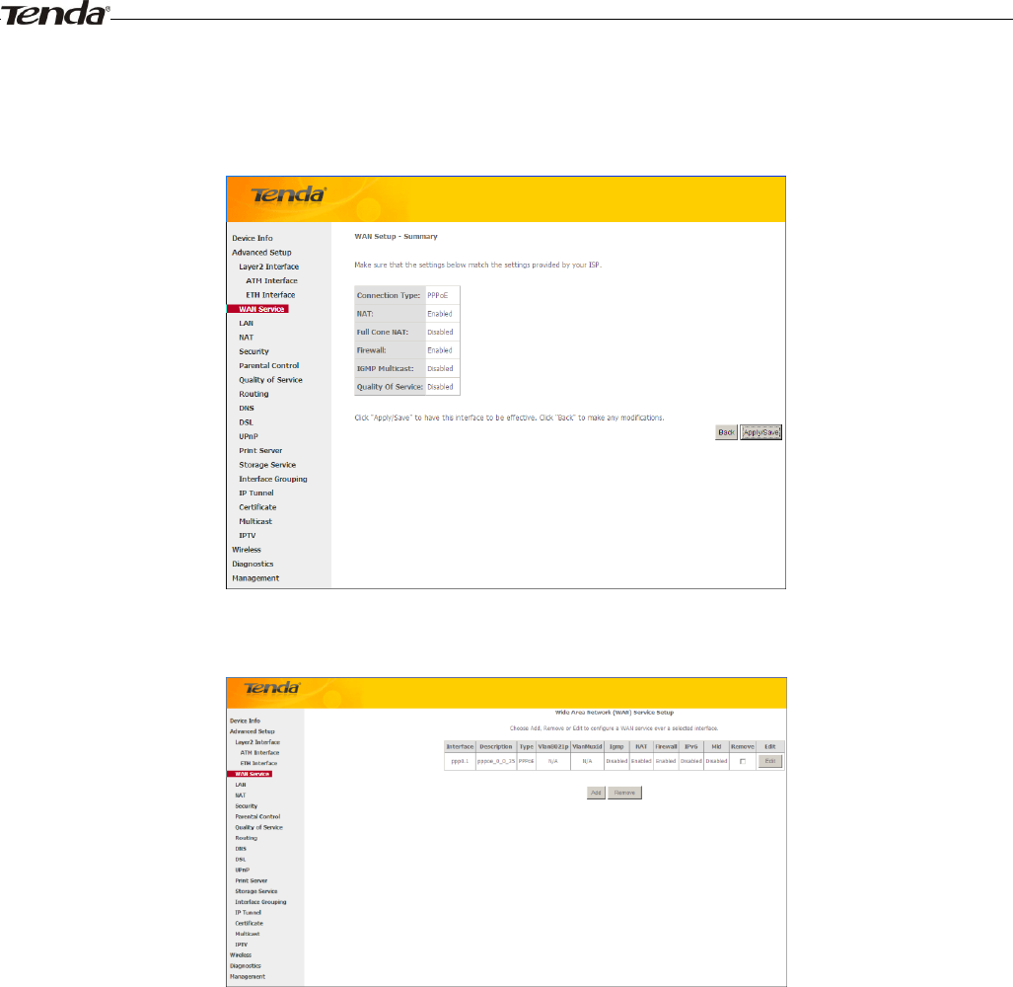The height and width of the screenshot is (987, 1013).
Task: Open Storage Service in the WAN Service Setup sidebar
Action: [x=255, y=891]
